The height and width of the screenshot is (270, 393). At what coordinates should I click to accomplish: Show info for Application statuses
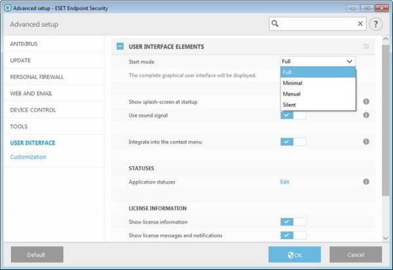coord(366,182)
